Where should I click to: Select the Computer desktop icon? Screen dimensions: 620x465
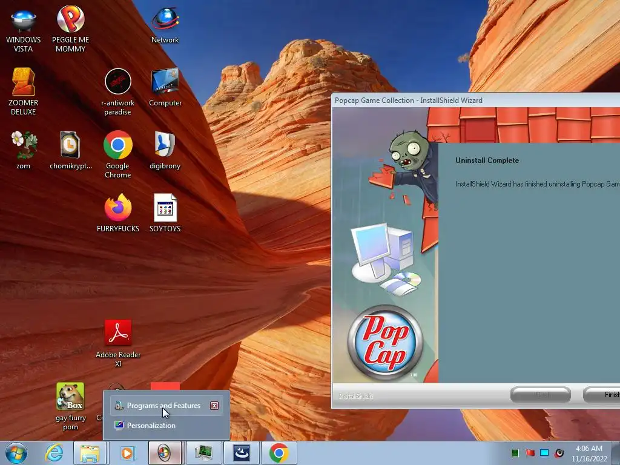coord(165,88)
